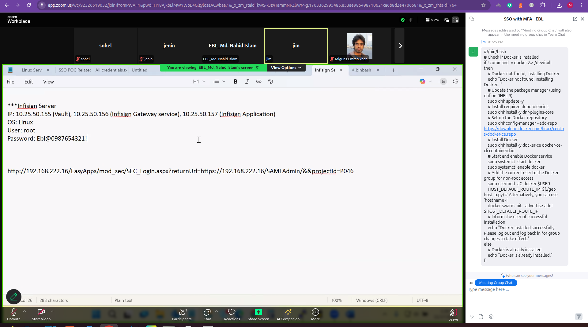
Task: Show next participants with right arrow
Action: [400, 46]
